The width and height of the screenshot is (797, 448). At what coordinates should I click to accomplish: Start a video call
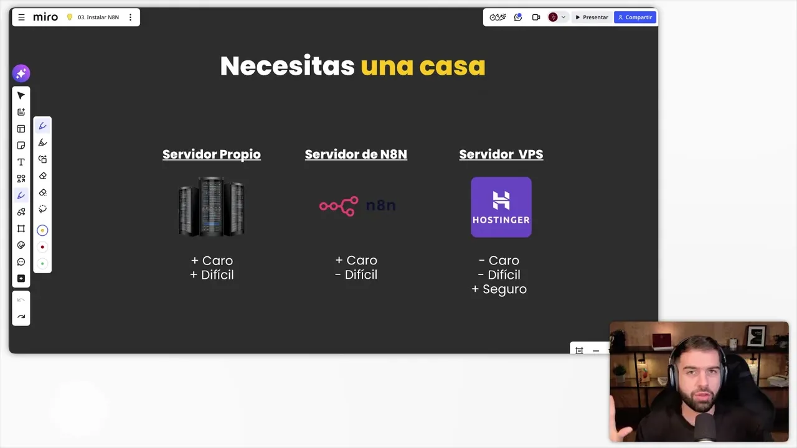tap(536, 17)
